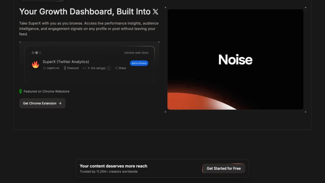The image size is (325, 183).
Task: Click 'Trusted by 11,294+ creators worldwide' text
Action: click(x=109, y=171)
